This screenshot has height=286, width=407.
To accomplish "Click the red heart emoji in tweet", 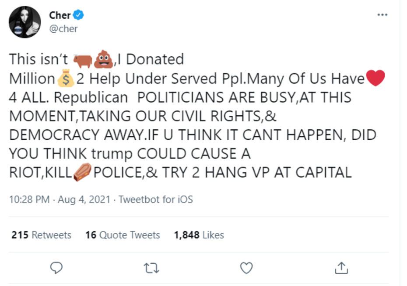I will tap(375, 79).
